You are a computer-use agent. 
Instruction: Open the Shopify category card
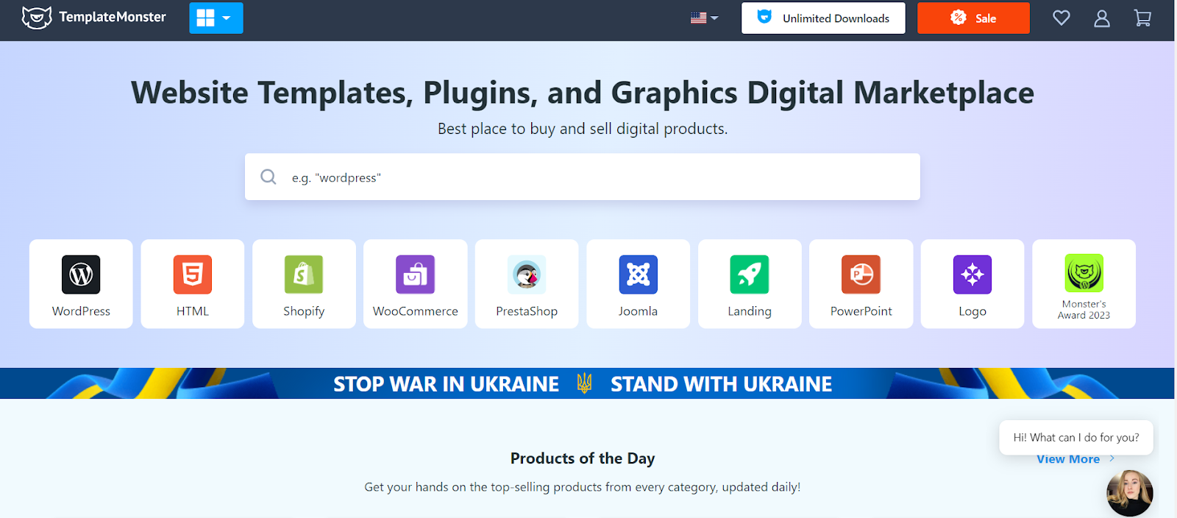[304, 284]
